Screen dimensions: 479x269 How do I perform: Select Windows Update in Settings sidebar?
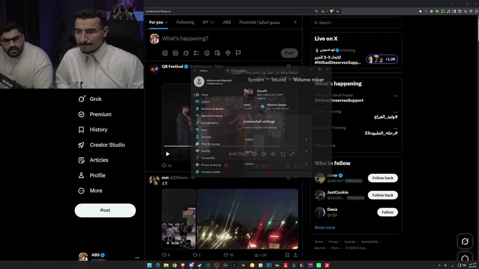tap(211, 172)
